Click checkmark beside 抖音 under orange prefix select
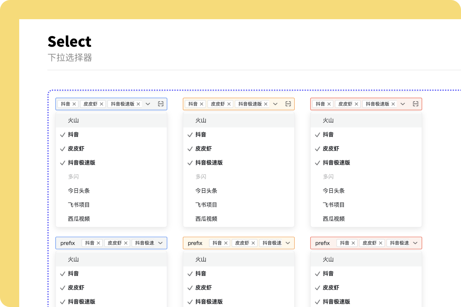This screenshot has width=461, height=307. (190, 274)
